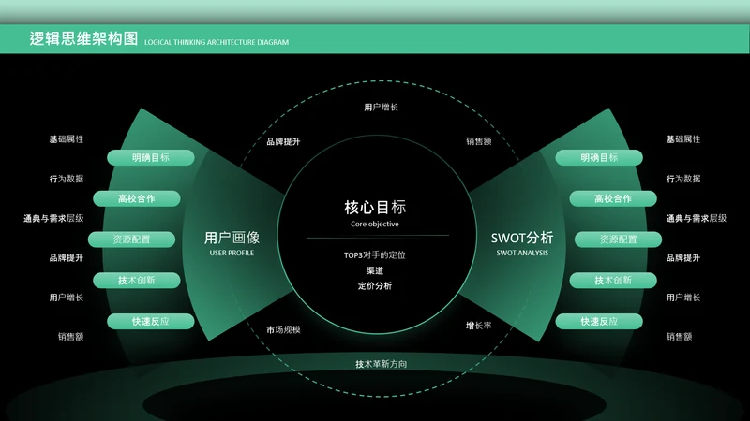Click 用户增长 label beside the 用户画像 fan

tap(66, 298)
